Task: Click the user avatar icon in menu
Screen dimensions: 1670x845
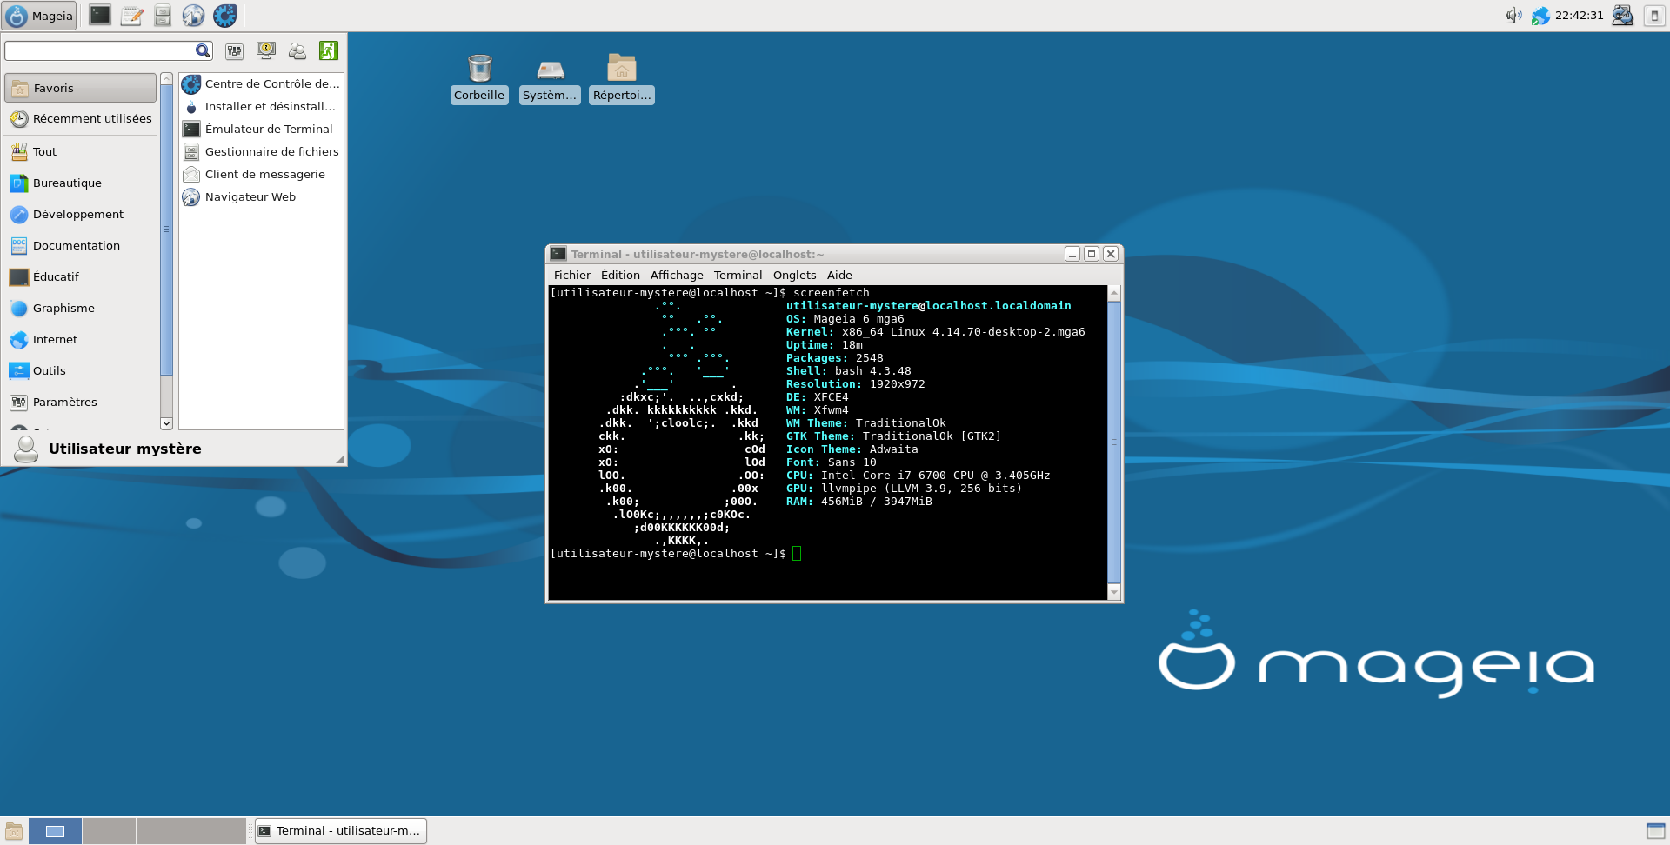Action: point(26,449)
